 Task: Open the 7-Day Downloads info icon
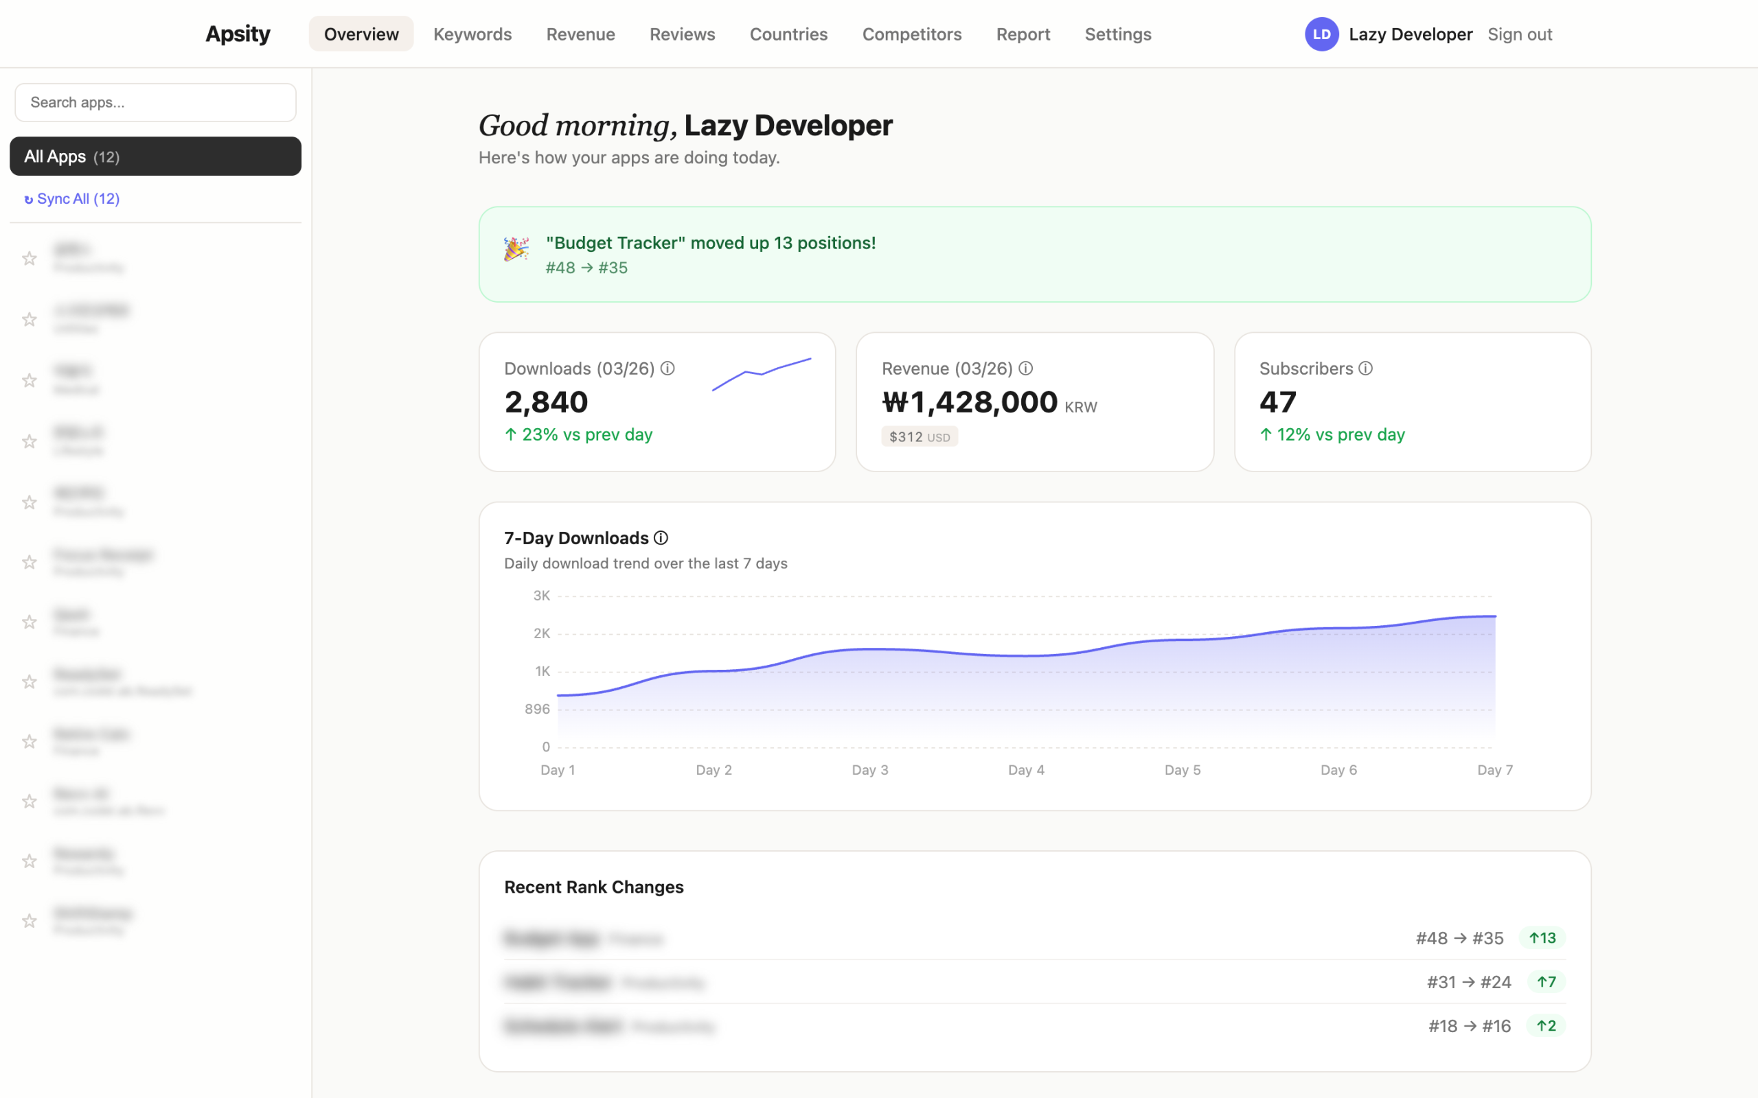click(661, 537)
